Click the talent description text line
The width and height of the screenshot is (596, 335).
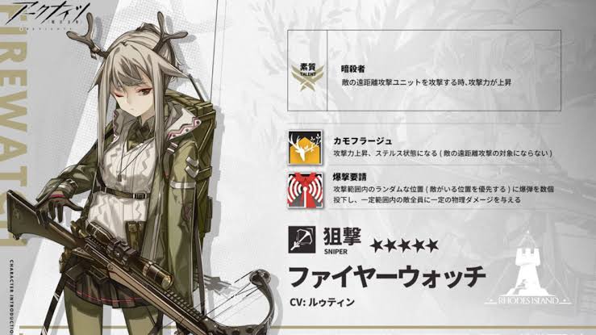[426, 82]
